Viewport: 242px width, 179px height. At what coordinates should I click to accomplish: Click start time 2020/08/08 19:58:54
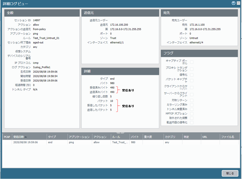click(x=45, y=76)
